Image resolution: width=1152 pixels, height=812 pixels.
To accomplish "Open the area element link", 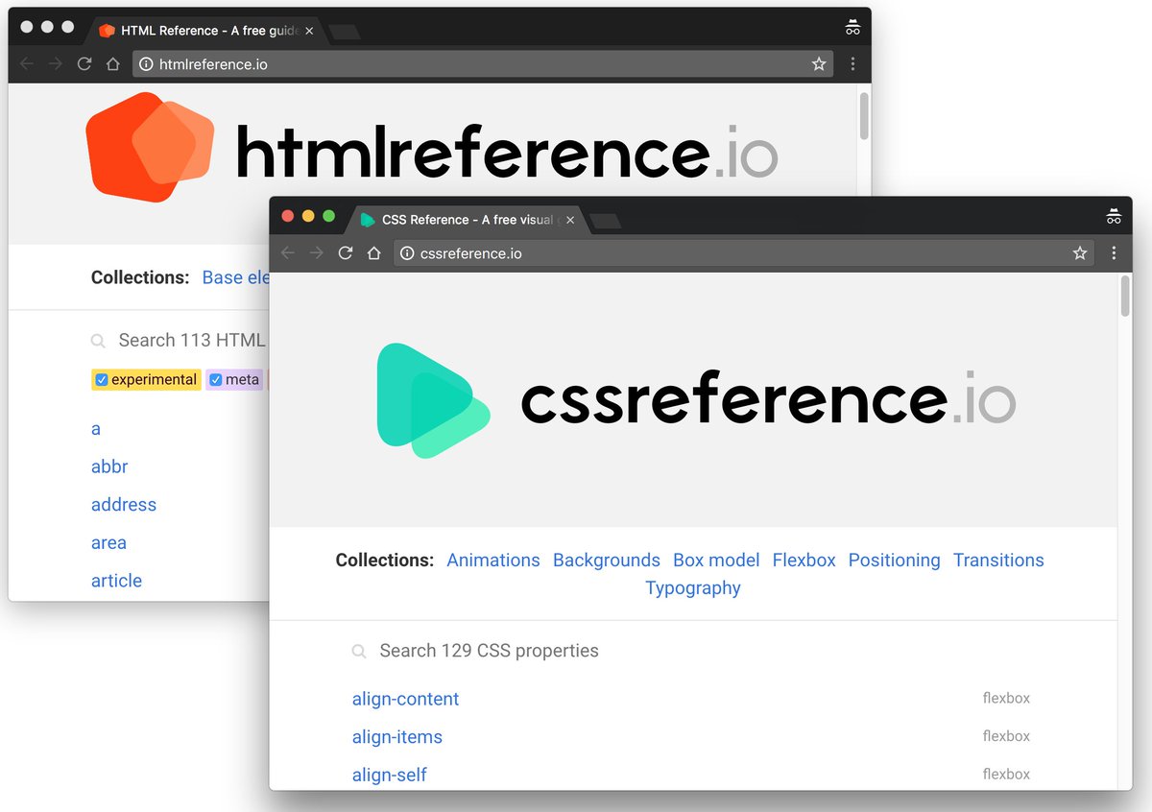I will tap(108, 543).
